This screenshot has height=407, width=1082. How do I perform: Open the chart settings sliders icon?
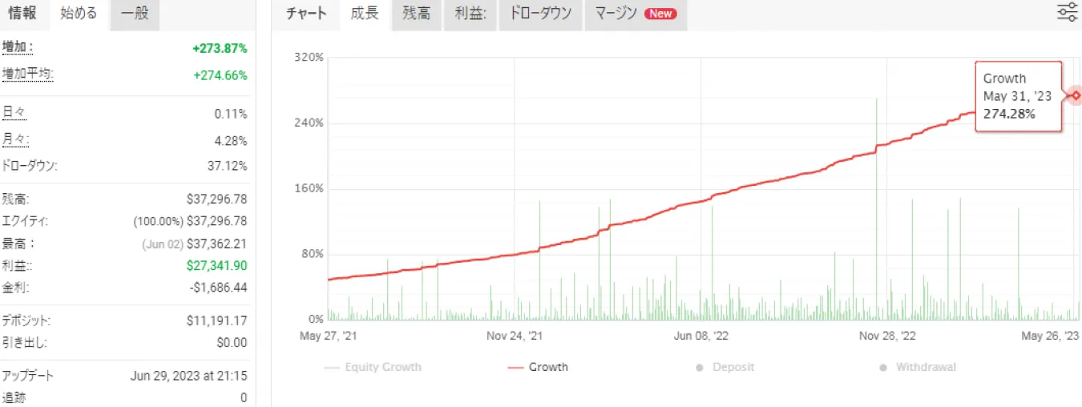tap(1068, 13)
